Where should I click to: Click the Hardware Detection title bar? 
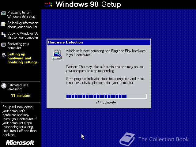(x=99, y=42)
